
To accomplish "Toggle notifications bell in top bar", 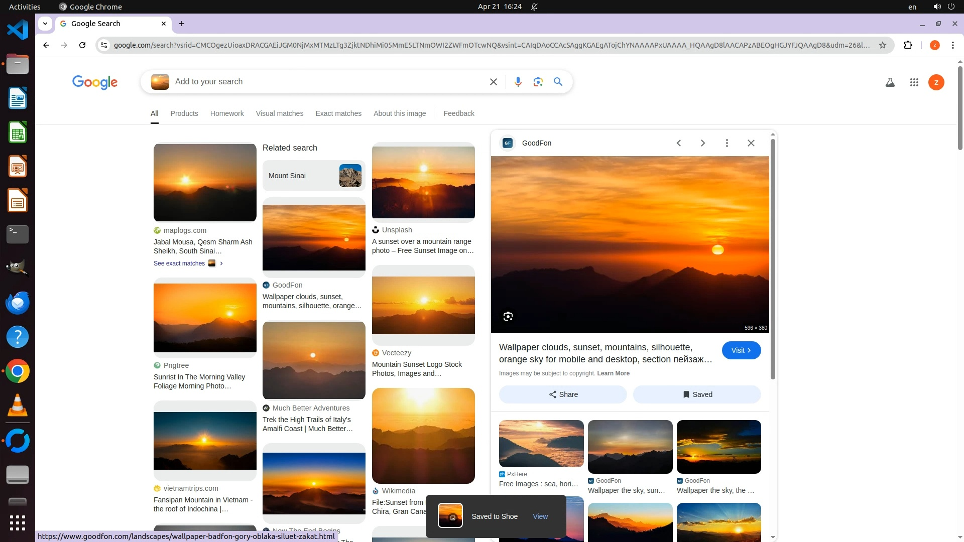I will tap(534, 7).
